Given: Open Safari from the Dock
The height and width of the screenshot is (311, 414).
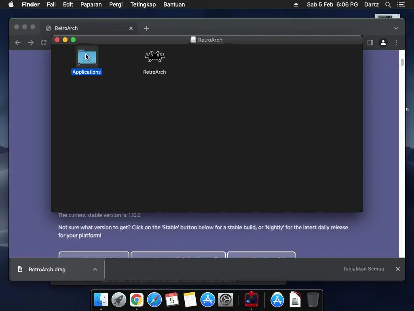Looking at the screenshot, I should pos(154,300).
